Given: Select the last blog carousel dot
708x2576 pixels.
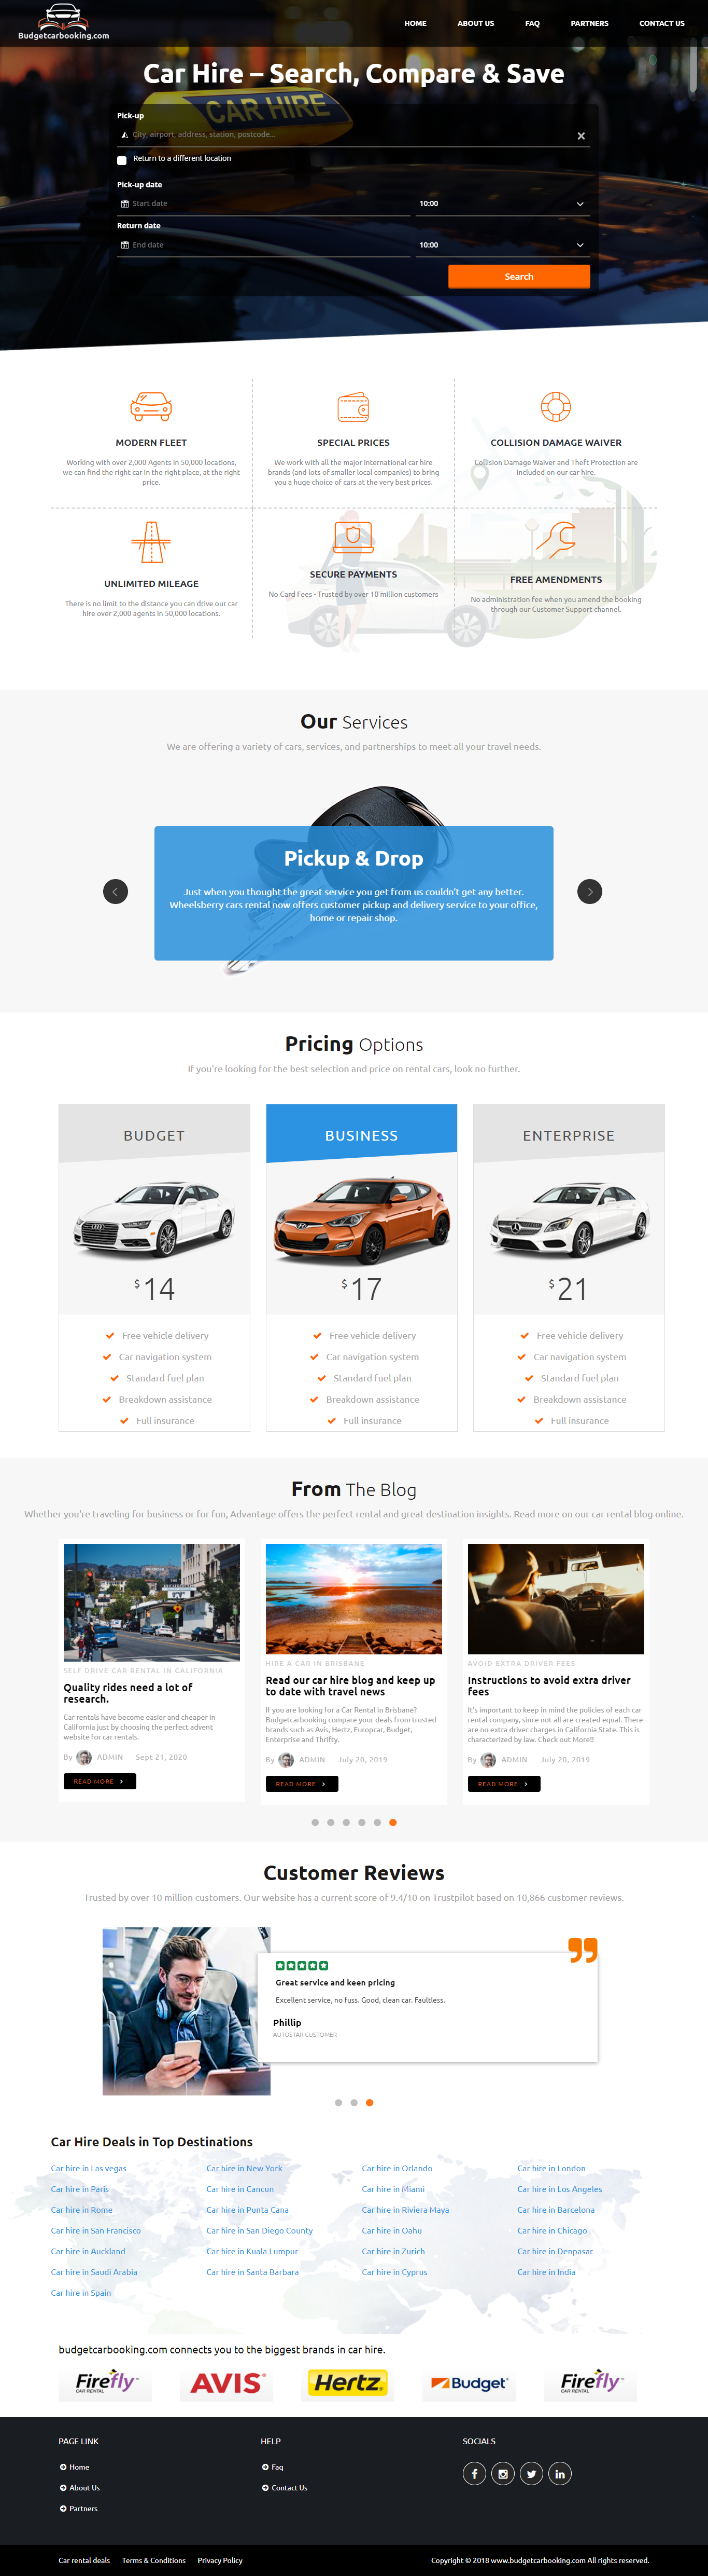Looking at the screenshot, I should pos(392,1822).
